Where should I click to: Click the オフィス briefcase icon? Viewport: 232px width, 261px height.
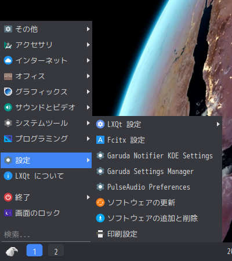[8, 76]
